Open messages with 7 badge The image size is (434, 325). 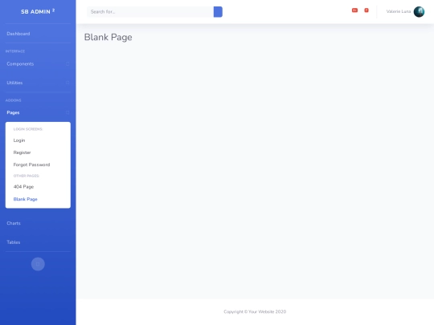point(366,10)
